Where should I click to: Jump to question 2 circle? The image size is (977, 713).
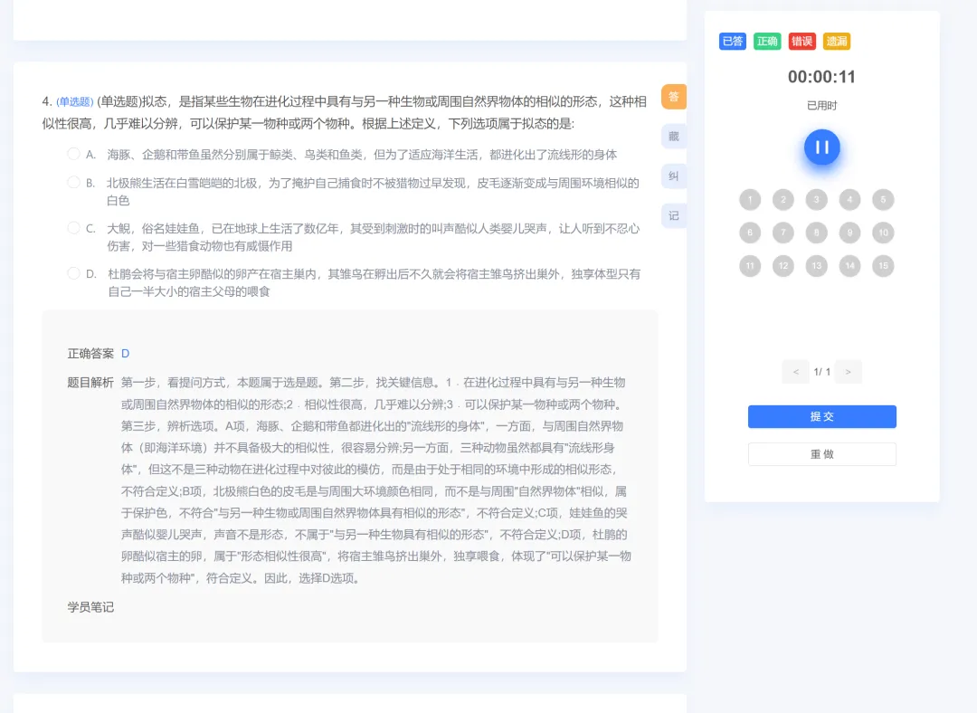coord(783,199)
